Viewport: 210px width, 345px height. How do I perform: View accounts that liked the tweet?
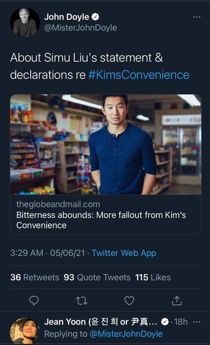[x=152, y=277]
